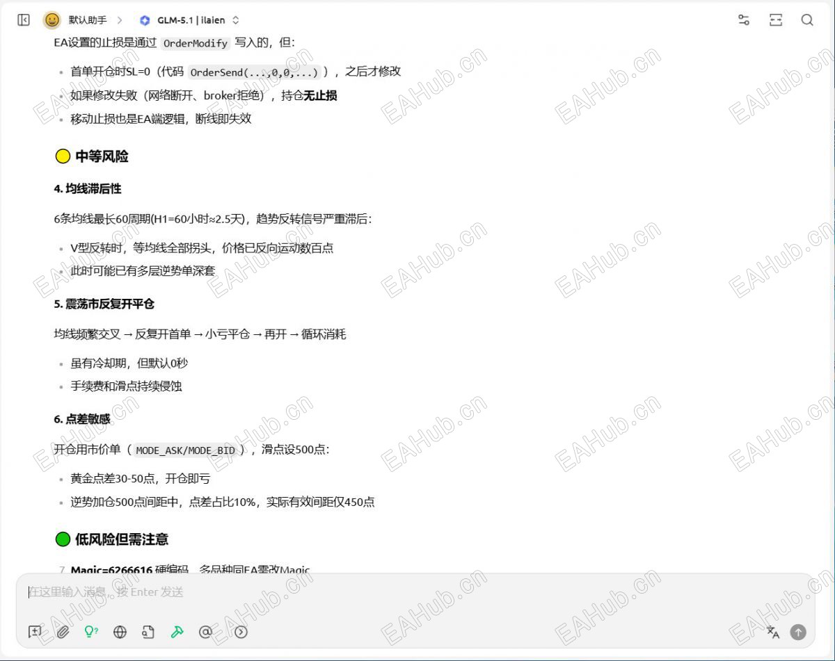Click bullet 手续费和滑点持续侵蚀
Image resolution: width=835 pixels, height=661 pixels.
[x=126, y=386]
